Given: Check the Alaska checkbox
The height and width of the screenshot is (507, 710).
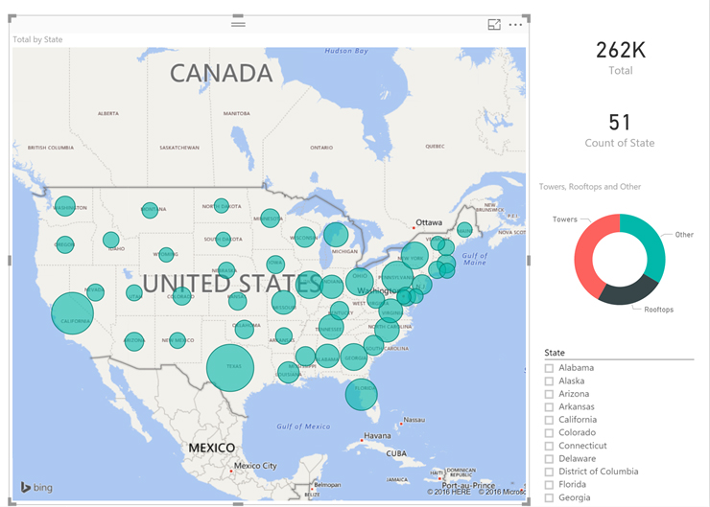Looking at the screenshot, I should [549, 381].
